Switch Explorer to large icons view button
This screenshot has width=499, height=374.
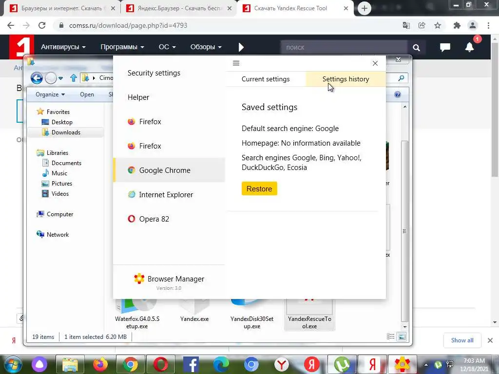click(402, 337)
